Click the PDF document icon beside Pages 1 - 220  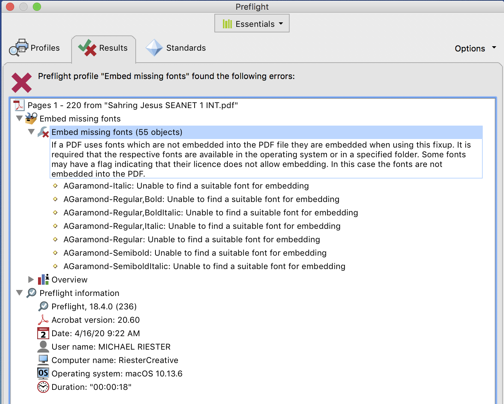pos(19,105)
